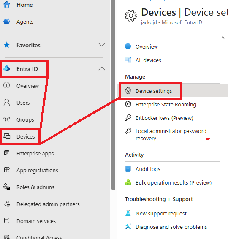Click the Device settings gear icon

click(128, 91)
